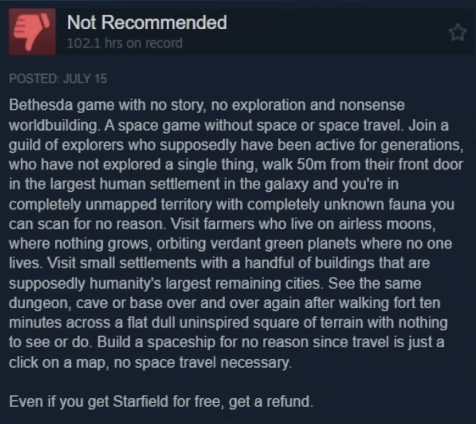
Task: Click the star icon in review header
Action: tap(458, 32)
